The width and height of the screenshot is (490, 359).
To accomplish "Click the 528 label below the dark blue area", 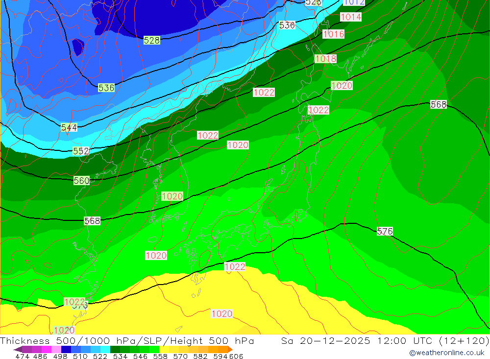I will (152, 40).
